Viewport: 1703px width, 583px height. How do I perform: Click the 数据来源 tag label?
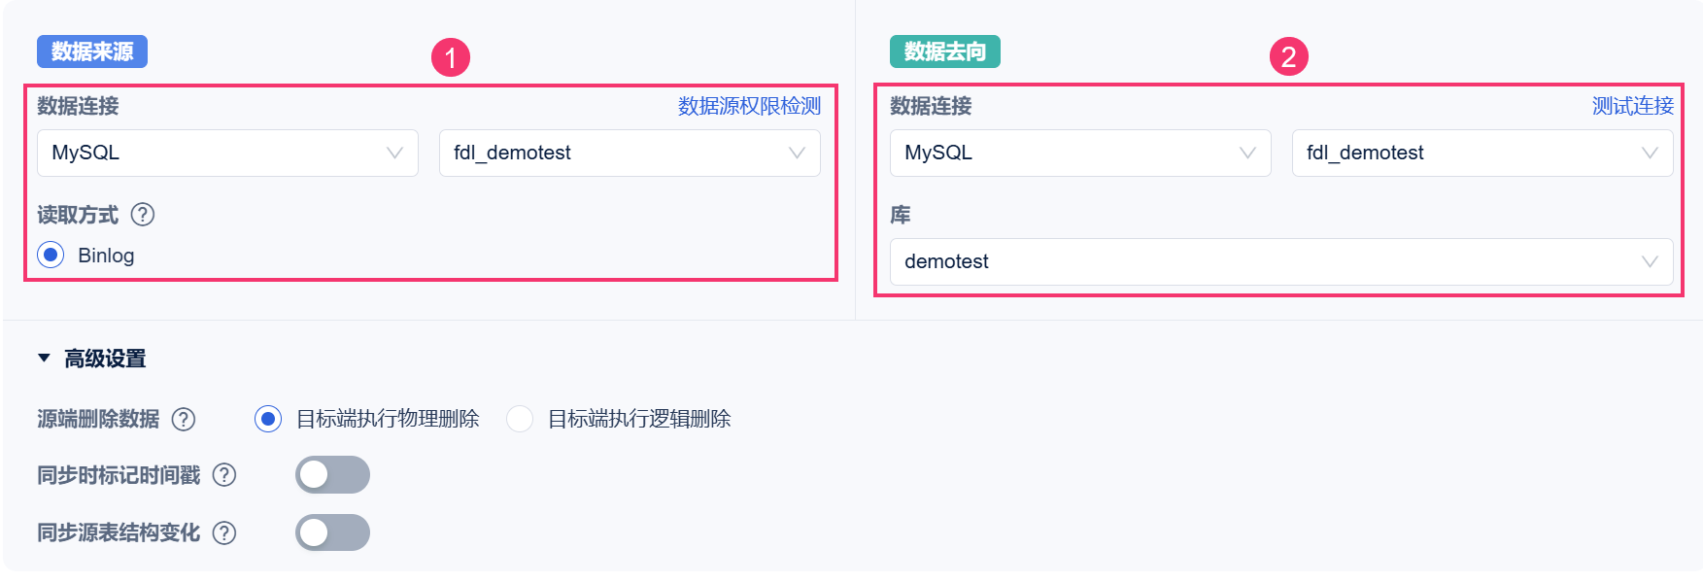pos(92,51)
